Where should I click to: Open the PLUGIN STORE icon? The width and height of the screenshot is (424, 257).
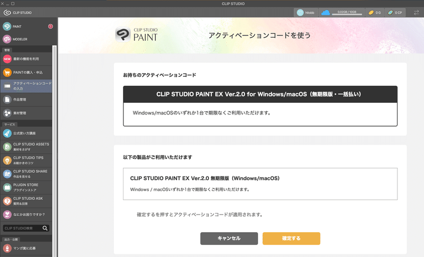[x=7, y=187]
